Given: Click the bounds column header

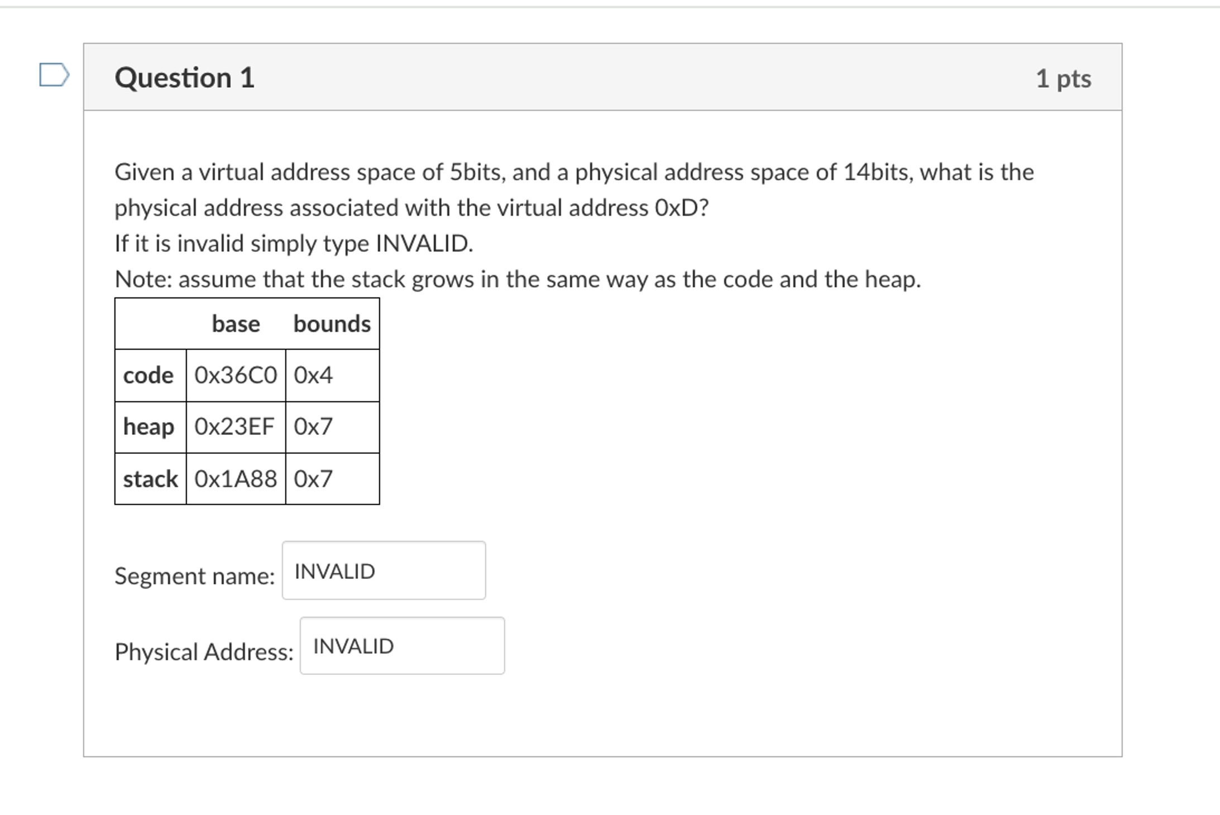Looking at the screenshot, I should point(332,323).
